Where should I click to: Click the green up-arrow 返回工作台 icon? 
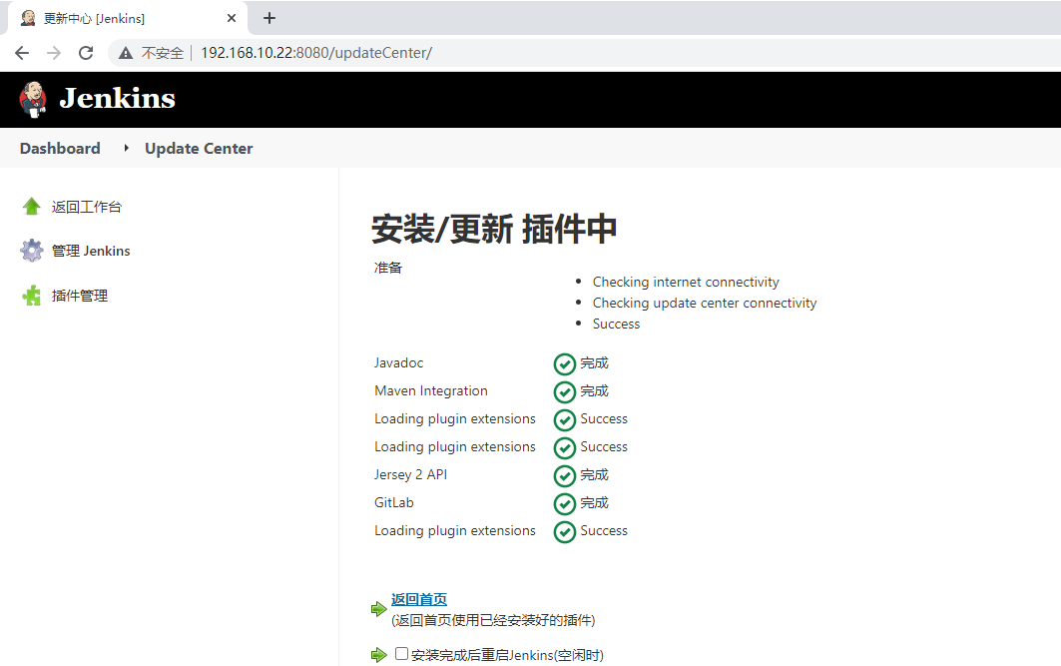coord(31,207)
